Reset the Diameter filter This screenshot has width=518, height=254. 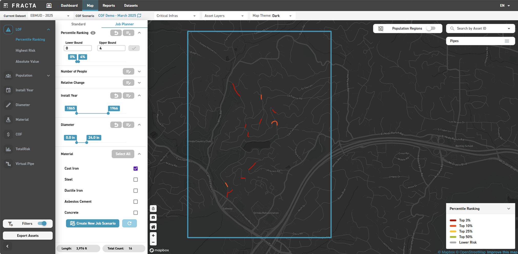point(116,125)
